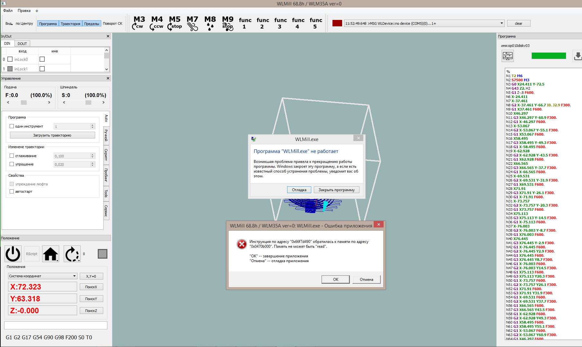Click OK in the error dialog

pos(335,280)
